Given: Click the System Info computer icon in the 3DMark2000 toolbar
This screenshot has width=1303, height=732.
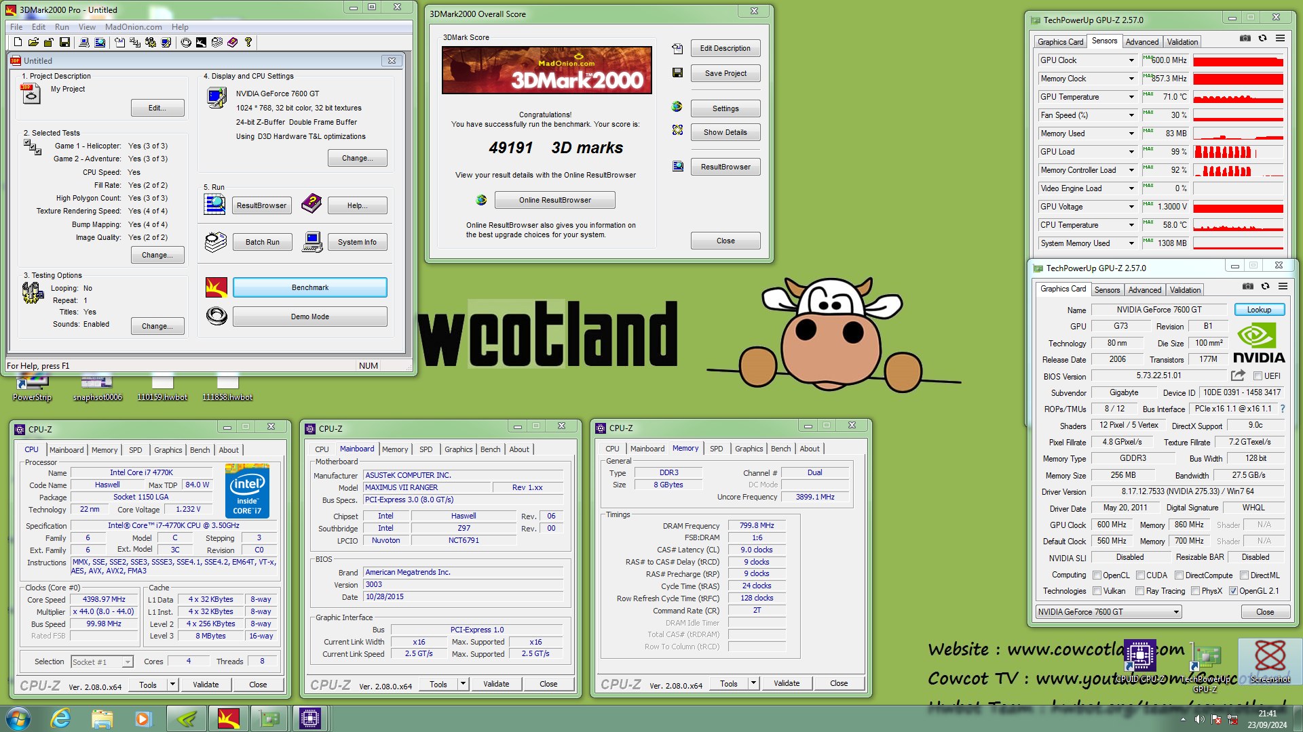Looking at the screenshot, I should (84, 42).
